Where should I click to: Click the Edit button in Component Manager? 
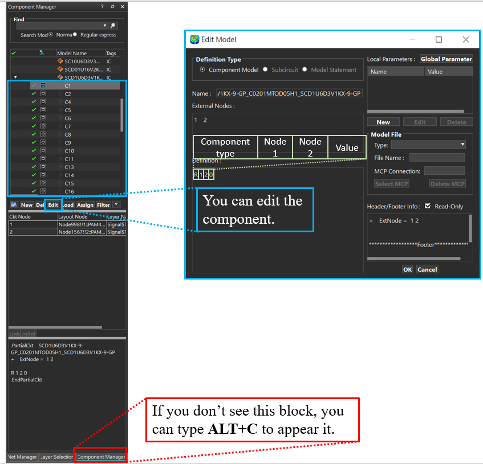(x=53, y=205)
